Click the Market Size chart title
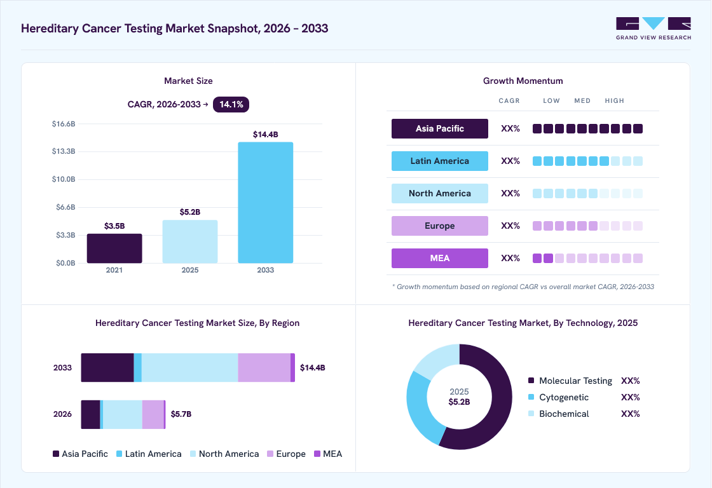This screenshot has width=712, height=488. [x=188, y=81]
